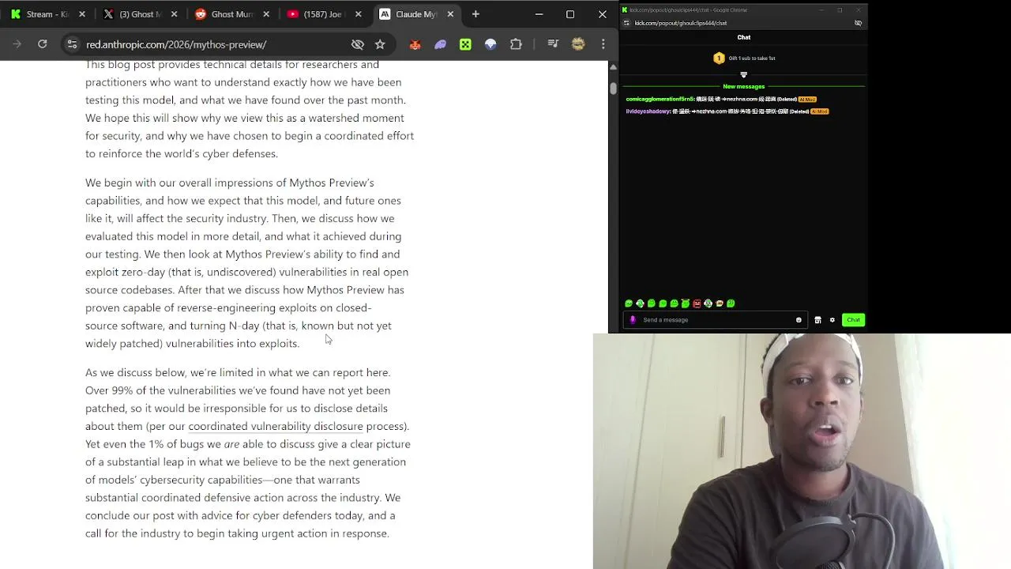
Task: Go forward in the main browser
Action: 17,44
